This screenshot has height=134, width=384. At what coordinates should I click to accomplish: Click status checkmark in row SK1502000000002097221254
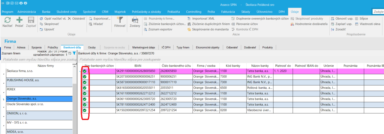[85, 110]
